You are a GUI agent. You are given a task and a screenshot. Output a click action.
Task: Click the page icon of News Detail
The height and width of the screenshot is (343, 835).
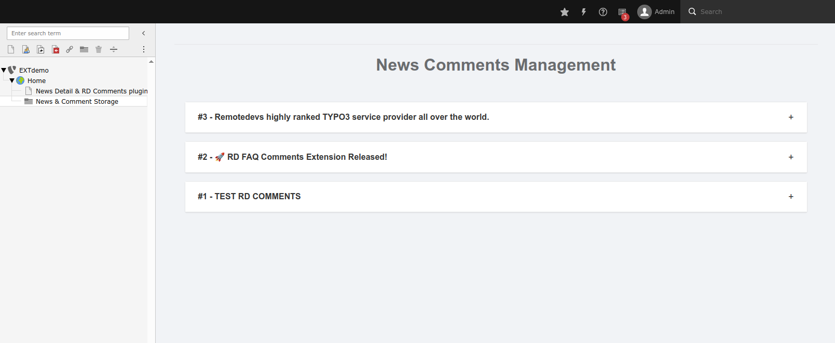point(29,91)
